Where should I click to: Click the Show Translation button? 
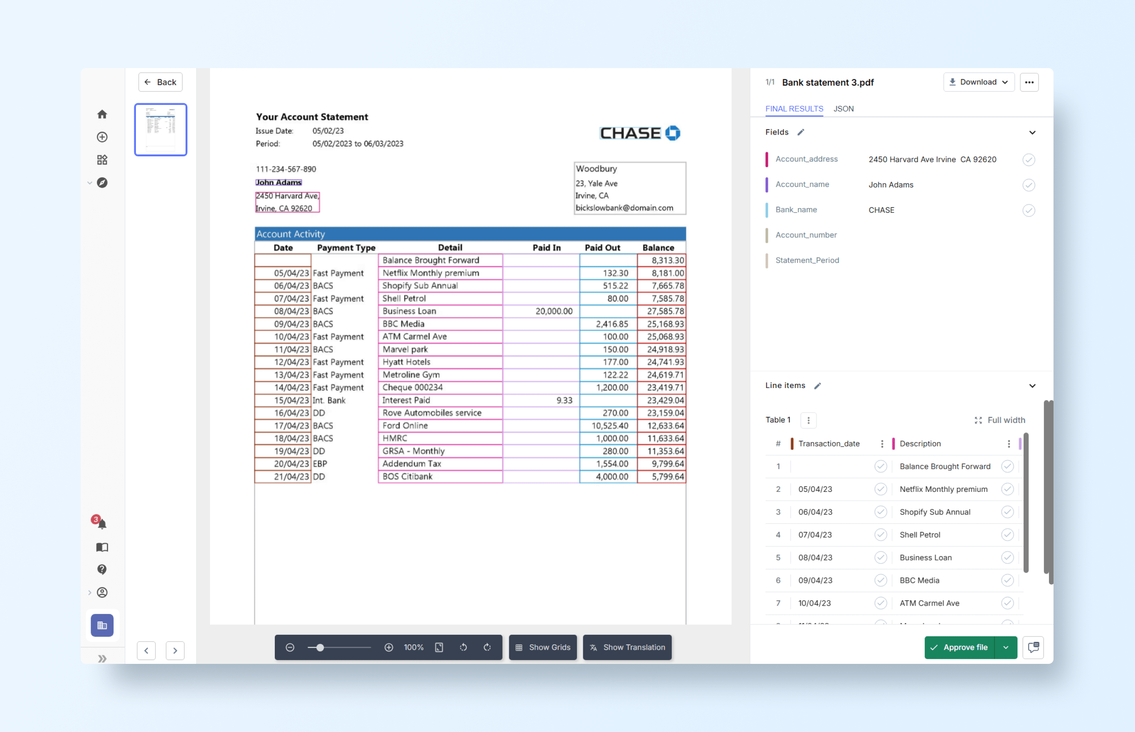(x=627, y=647)
